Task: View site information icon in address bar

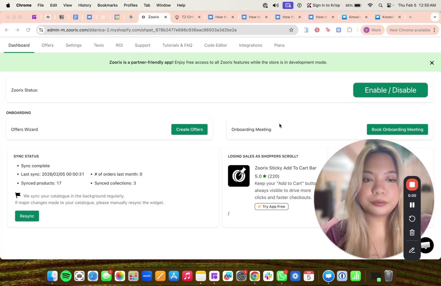Action: (x=41, y=30)
